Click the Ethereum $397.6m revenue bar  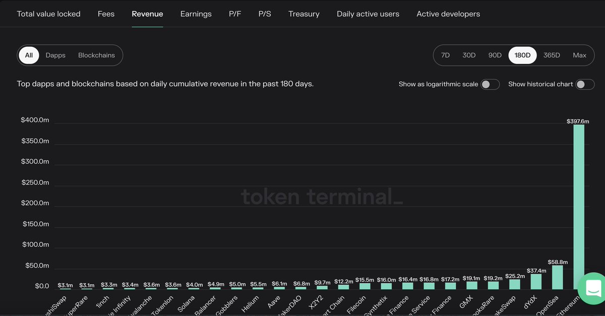point(579,207)
